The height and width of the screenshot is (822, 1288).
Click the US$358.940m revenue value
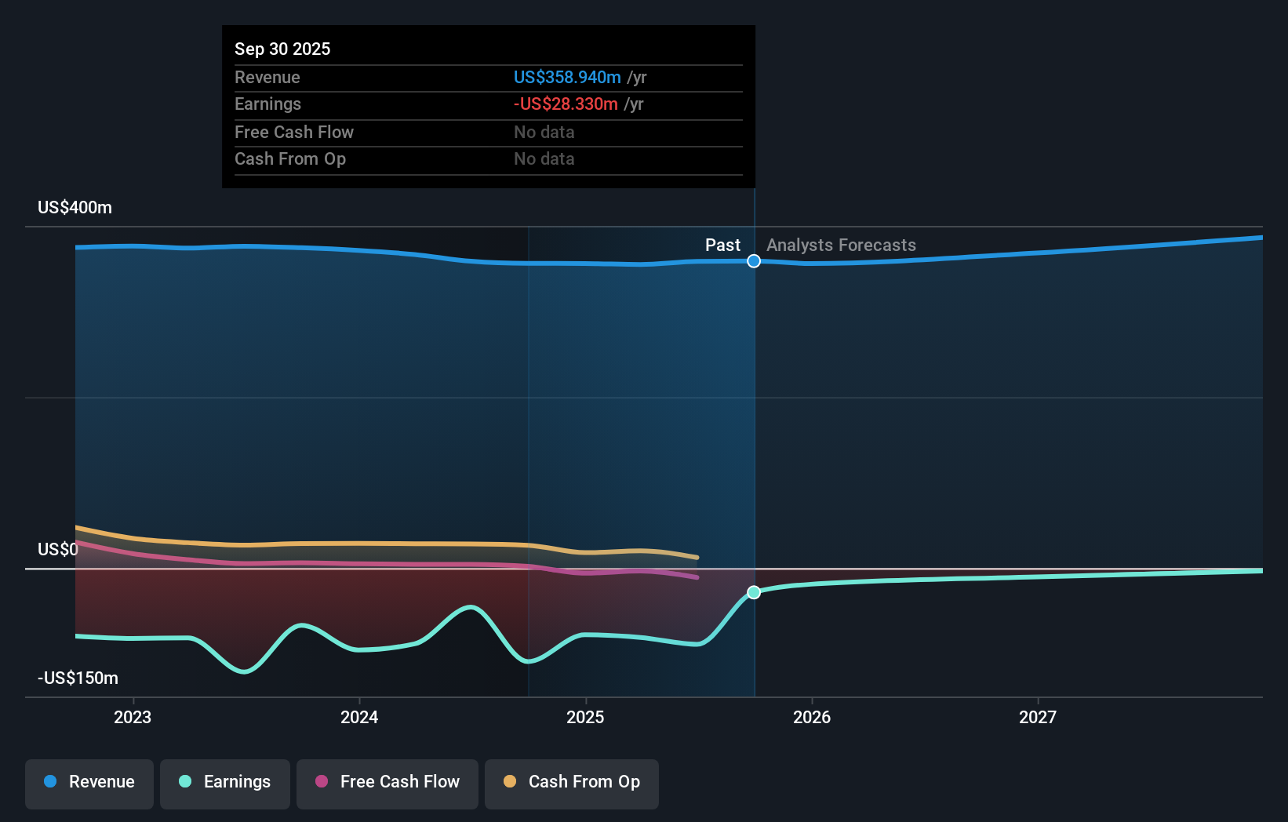pos(567,77)
